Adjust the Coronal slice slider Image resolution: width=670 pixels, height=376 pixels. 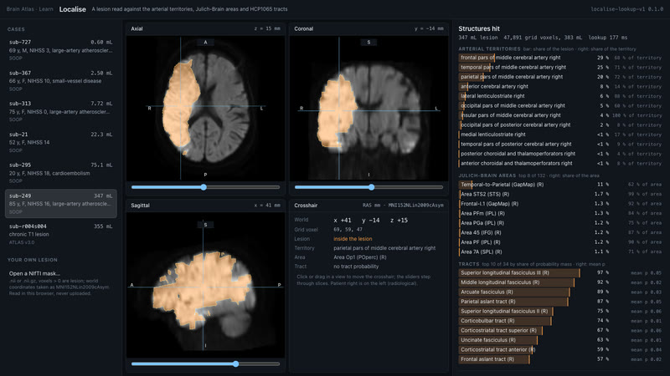(x=368, y=187)
